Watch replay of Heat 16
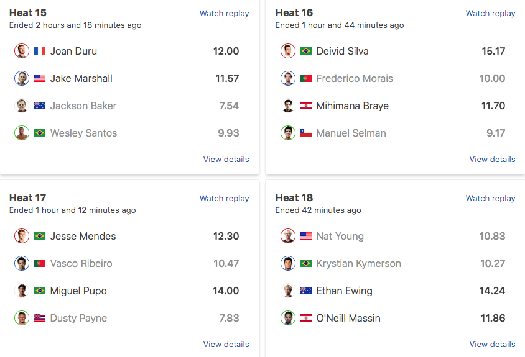Screen dimensions: 525x357 coord(491,14)
